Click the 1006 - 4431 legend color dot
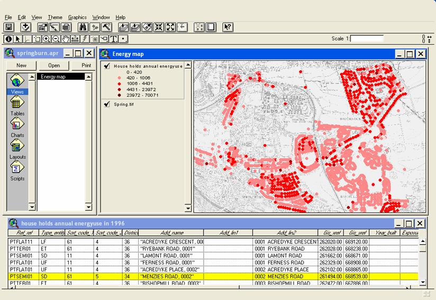This screenshot has width=436, height=300. click(x=119, y=83)
